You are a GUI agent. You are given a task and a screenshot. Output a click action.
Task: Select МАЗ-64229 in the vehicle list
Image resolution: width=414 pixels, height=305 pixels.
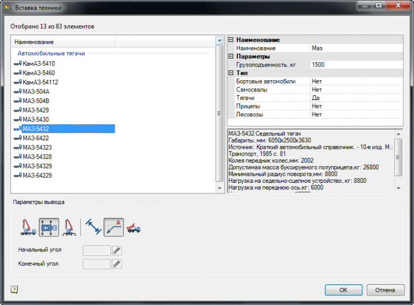[x=37, y=175]
